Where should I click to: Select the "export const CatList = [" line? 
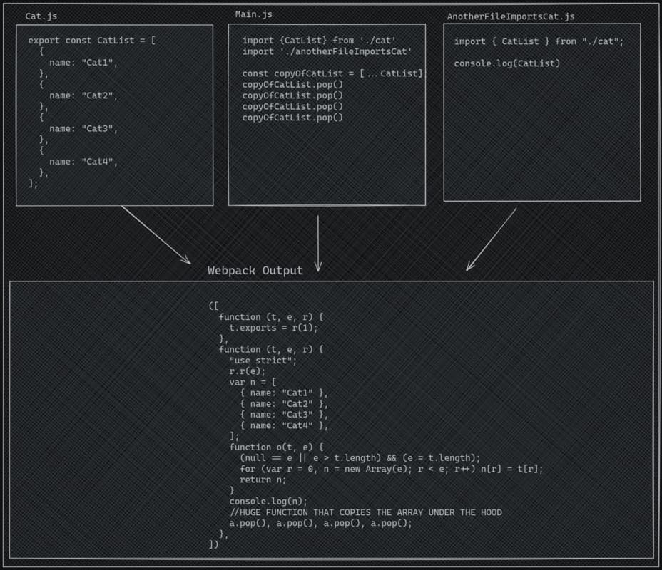tap(91, 41)
